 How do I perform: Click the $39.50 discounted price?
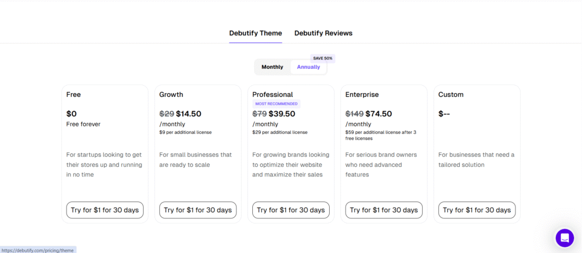[x=282, y=113]
